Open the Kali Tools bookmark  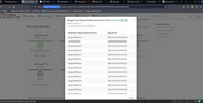(x=25, y=11)
